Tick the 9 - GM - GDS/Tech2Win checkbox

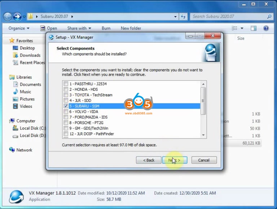[x=66, y=128]
